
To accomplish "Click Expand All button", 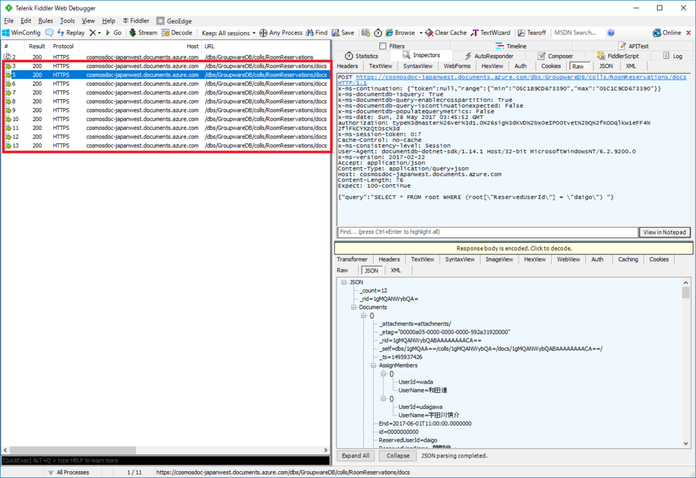I will 355,456.
